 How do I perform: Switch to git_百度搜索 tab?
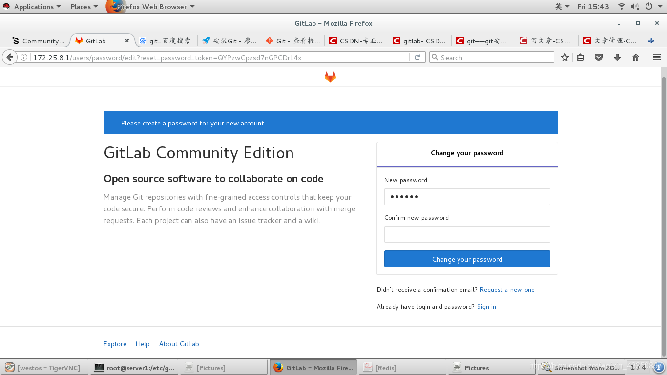(166, 41)
